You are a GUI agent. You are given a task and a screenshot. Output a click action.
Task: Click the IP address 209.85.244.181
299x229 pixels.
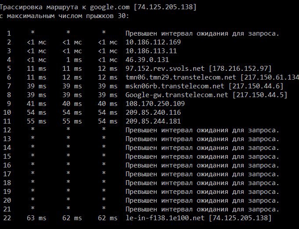pyautogui.click(x=153, y=121)
